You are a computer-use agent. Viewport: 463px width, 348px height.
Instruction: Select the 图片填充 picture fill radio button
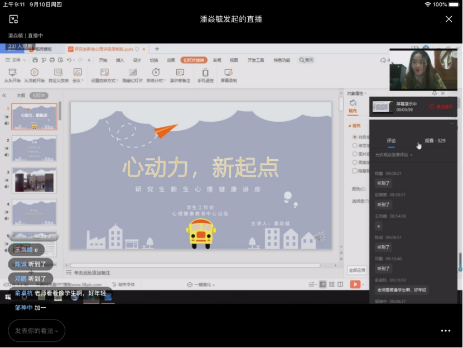tap(354, 154)
